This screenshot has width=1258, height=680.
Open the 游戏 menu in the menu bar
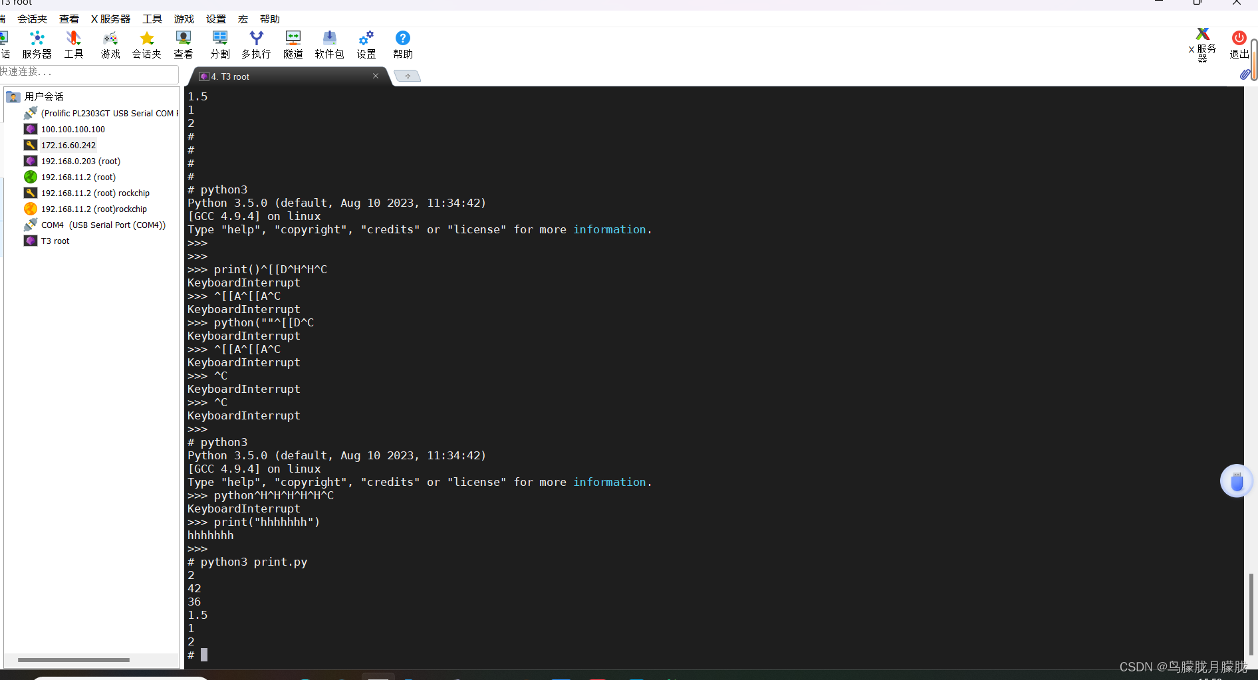pos(184,19)
